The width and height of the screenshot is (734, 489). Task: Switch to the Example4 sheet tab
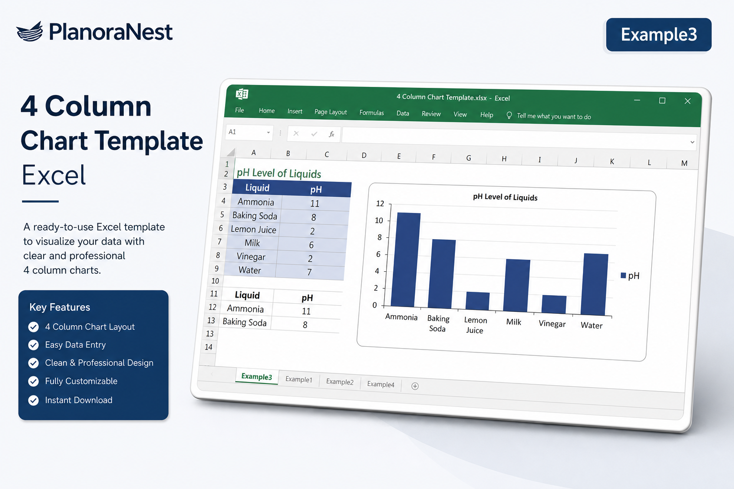point(381,384)
